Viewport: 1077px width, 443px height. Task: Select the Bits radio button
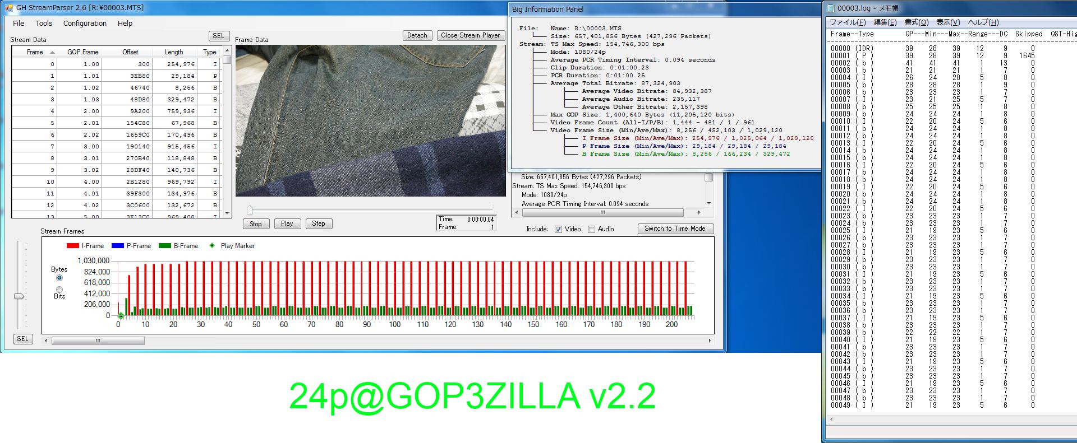tap(59, 290)
